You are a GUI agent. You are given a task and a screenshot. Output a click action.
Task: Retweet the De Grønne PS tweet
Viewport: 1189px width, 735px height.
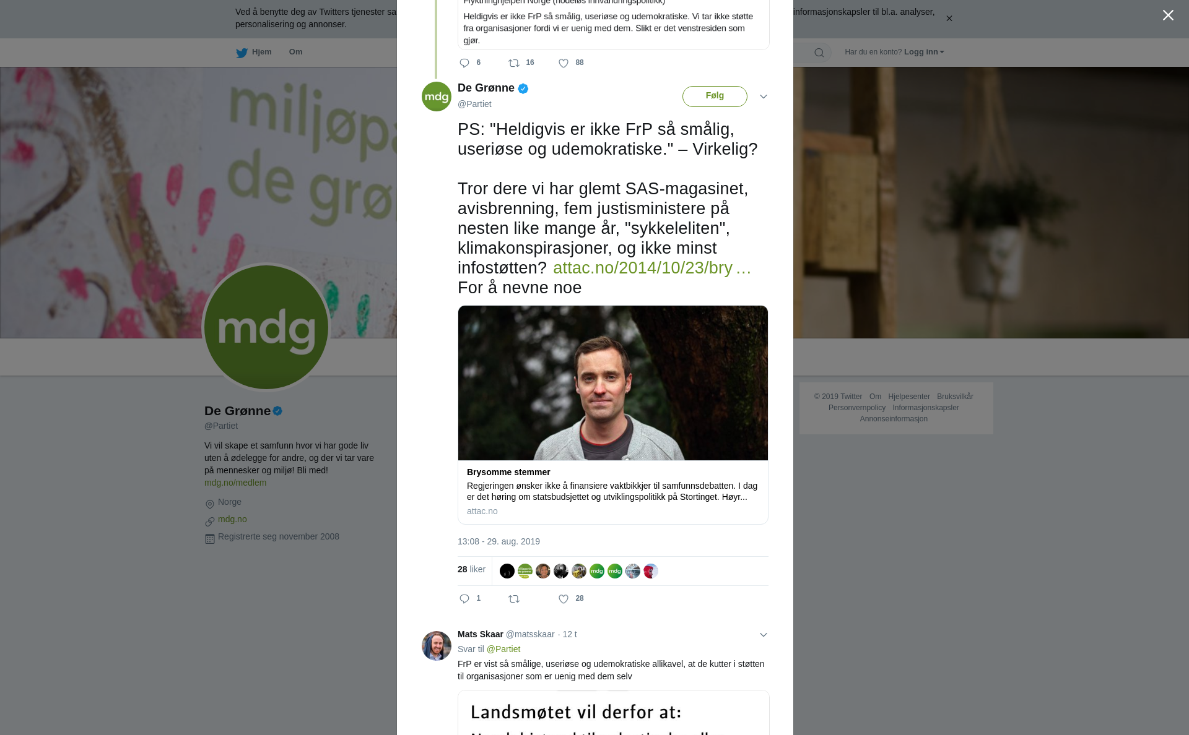point(514,599)
